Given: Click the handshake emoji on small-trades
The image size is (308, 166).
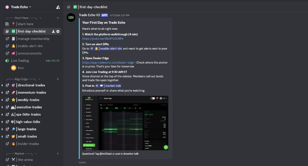Looking at the screenshot, I should [x=13, y=136].
